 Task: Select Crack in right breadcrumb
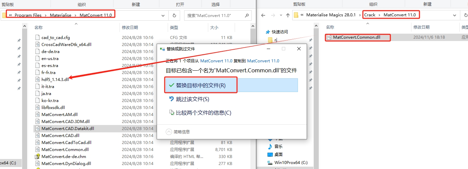pyautogui.click(x=370, y=15)
